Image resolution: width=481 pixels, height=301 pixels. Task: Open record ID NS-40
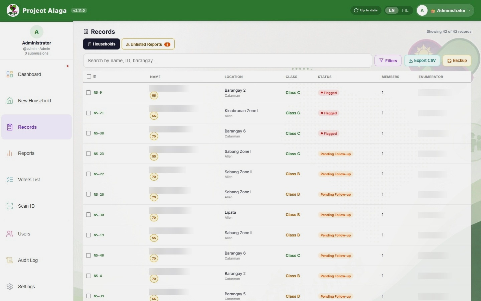[x=99, y=256]
